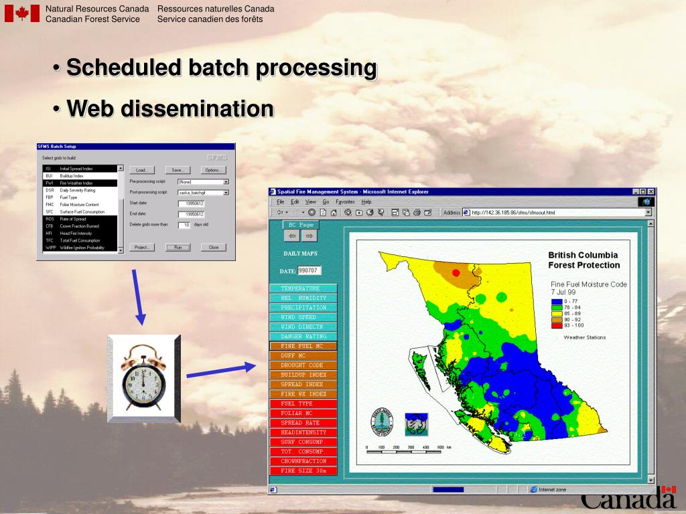This screenshot has width=686, height=514.
Task: Click the Fullscreen icon in the browser toolbar
Action: point(395,212)
